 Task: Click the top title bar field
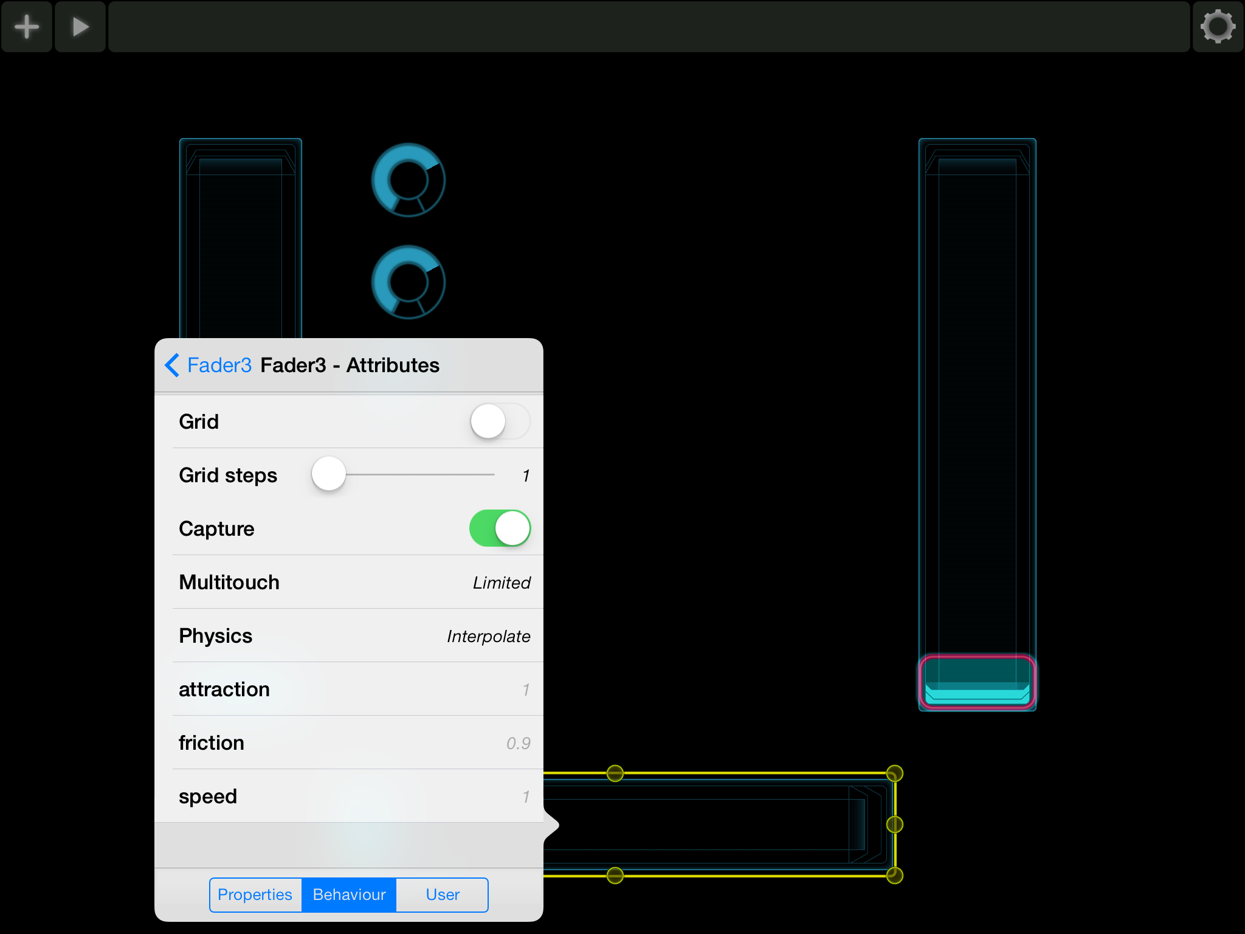coord(649,27)
